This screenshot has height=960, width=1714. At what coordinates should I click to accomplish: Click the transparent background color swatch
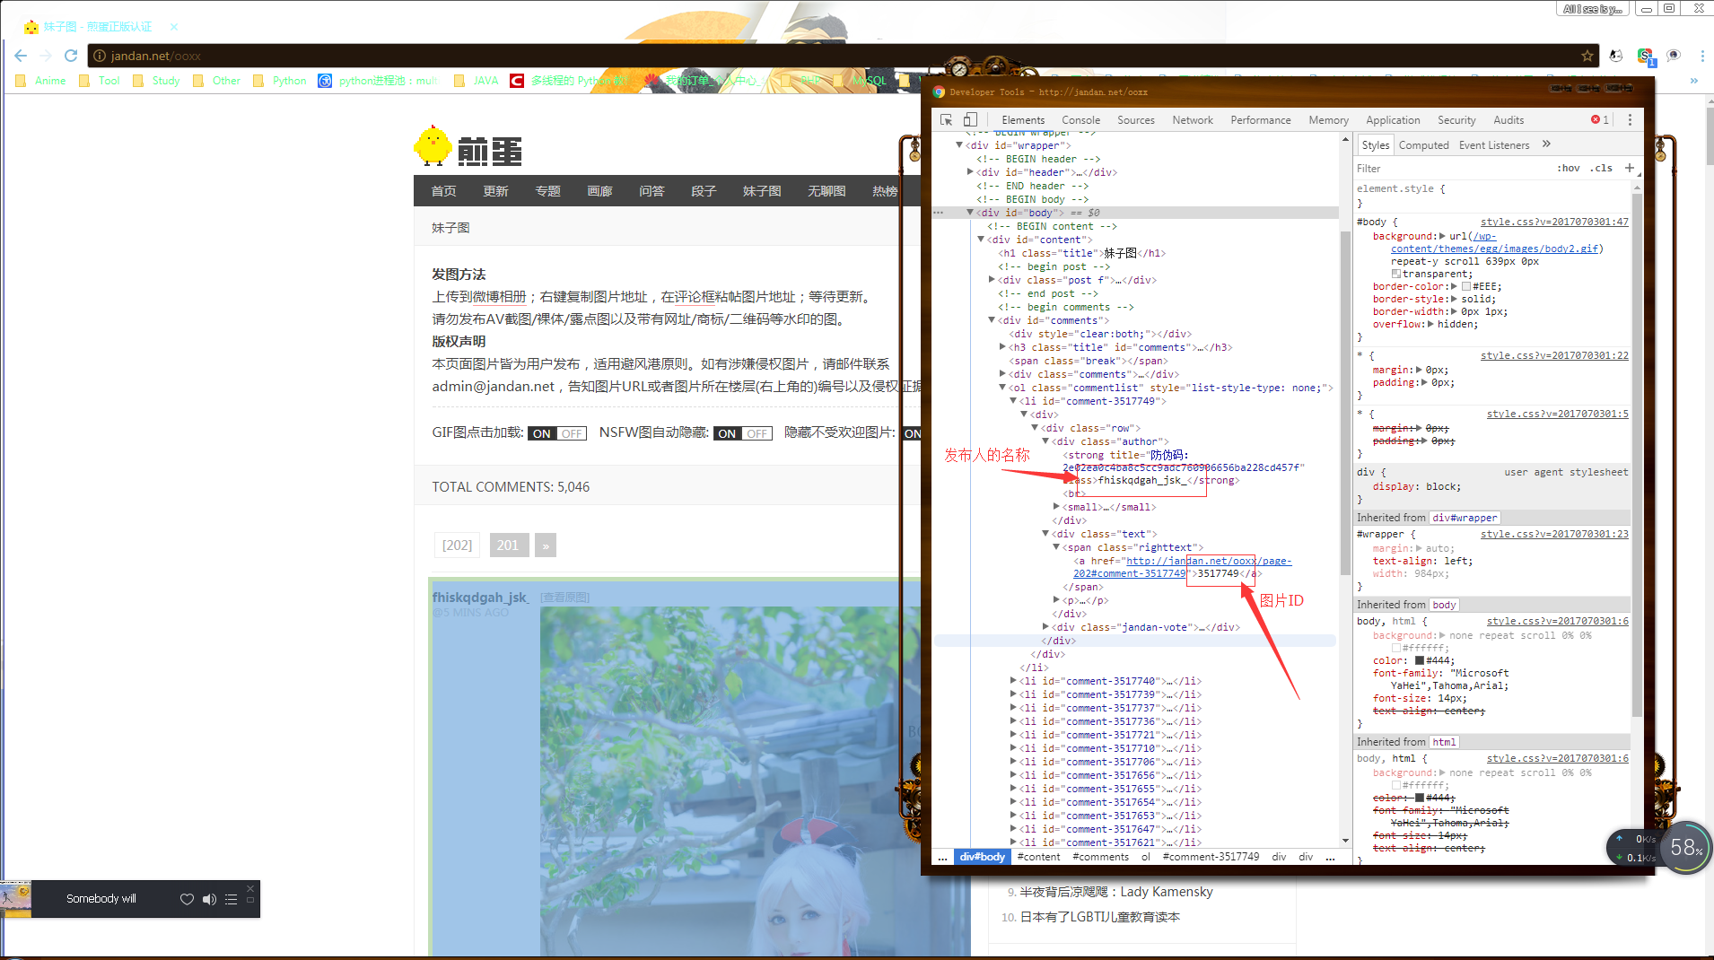(x=1396, y=274)
